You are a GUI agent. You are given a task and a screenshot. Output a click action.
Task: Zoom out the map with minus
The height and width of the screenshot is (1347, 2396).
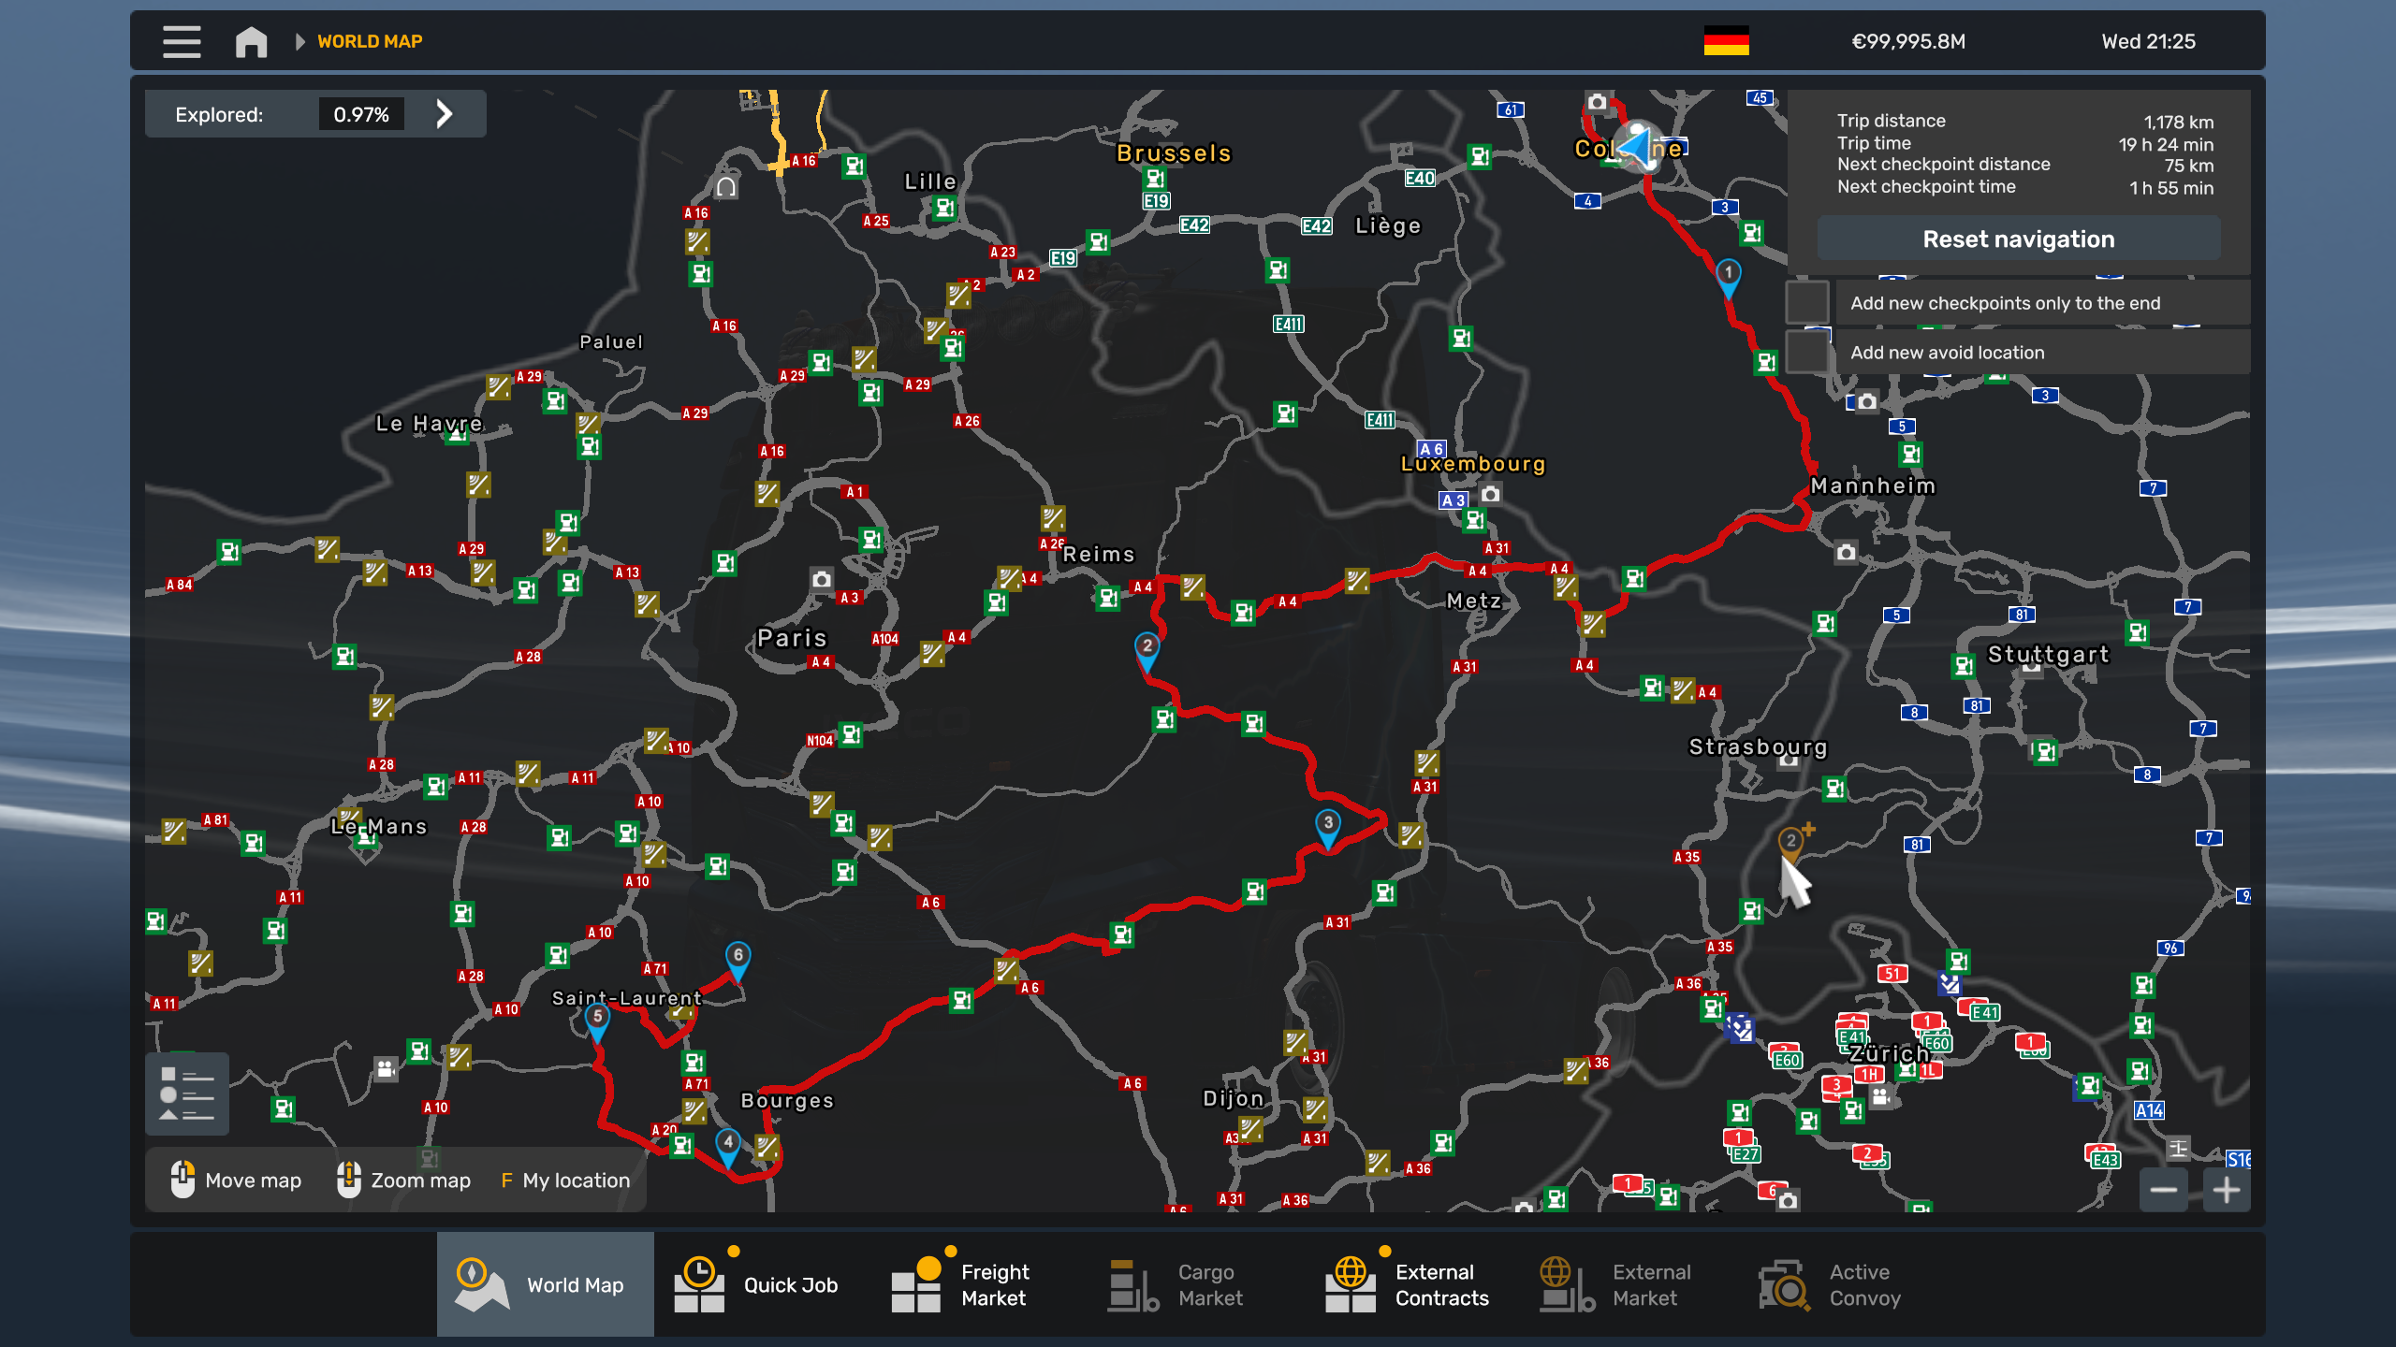point(2163,1190)
